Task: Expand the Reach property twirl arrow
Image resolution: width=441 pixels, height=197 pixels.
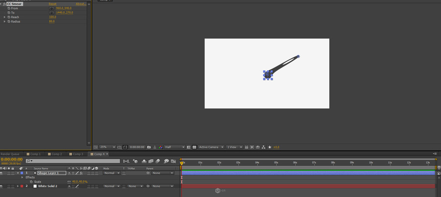Action: click(x=5, y=17)
